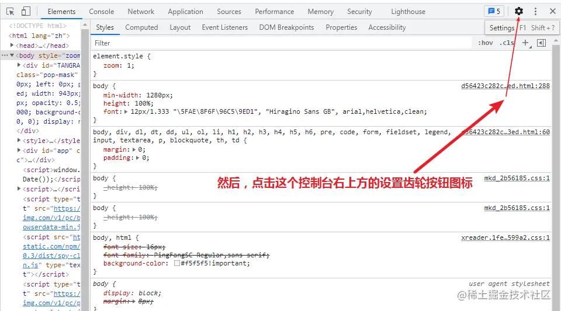Open the Lighthouse tab
Screen dimensions: 561x311
pos(408,12)
